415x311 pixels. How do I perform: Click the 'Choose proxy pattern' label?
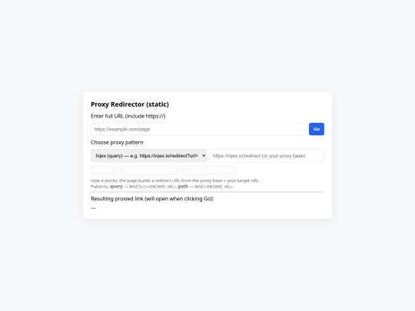click(x=117, y=142)
